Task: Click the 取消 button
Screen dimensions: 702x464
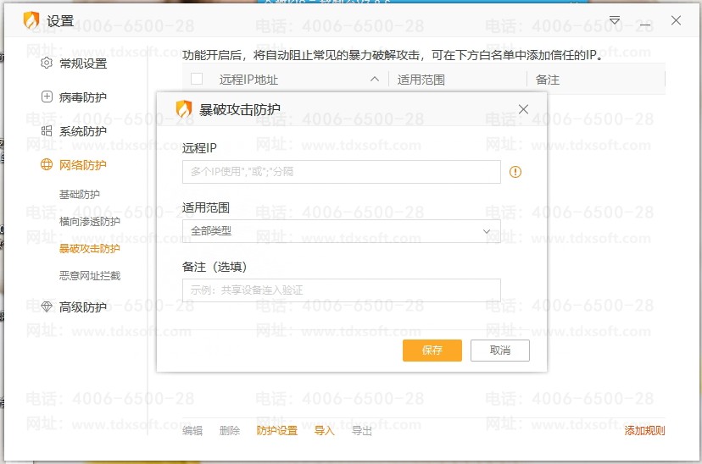Action: (x=500, y=351)
